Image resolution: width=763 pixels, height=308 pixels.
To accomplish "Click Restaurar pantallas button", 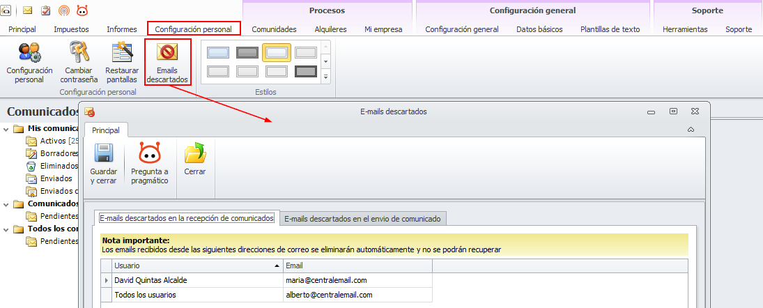I will click(x=122, y=63).
